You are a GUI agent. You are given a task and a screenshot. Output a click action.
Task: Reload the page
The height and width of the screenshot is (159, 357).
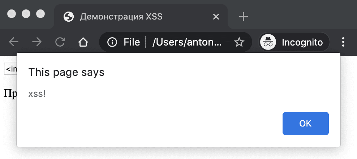[x=60, y=42]
